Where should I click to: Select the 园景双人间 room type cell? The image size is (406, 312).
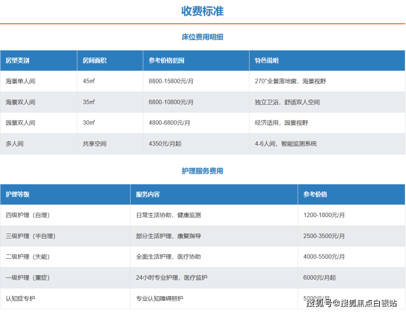point(20,123)
